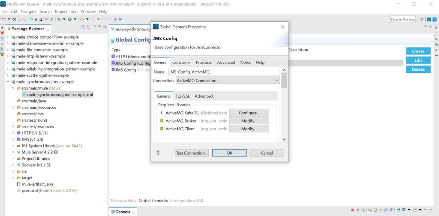The height and width of the screenshot is (216, 439).
Task: Click the Pin Console icon
Action: coord(398,210)
